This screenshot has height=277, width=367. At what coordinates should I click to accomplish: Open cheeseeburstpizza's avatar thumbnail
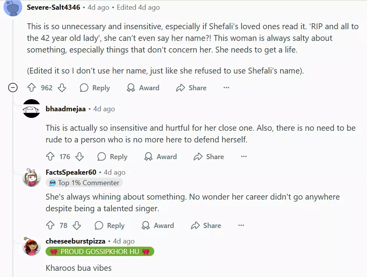tap(32, 246)
